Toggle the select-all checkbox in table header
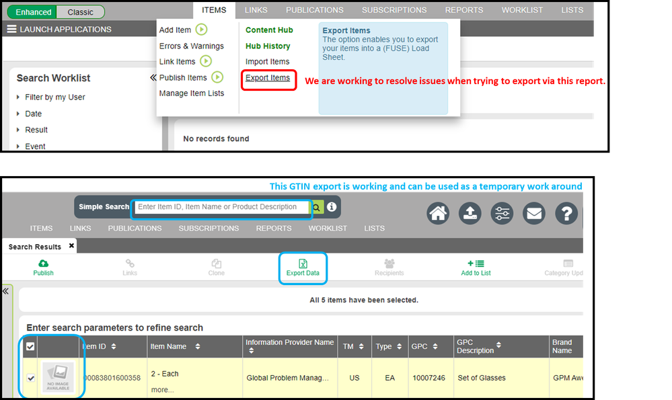Image resolution: width=672 pixels, height=400 pixels. pos(30,347)
